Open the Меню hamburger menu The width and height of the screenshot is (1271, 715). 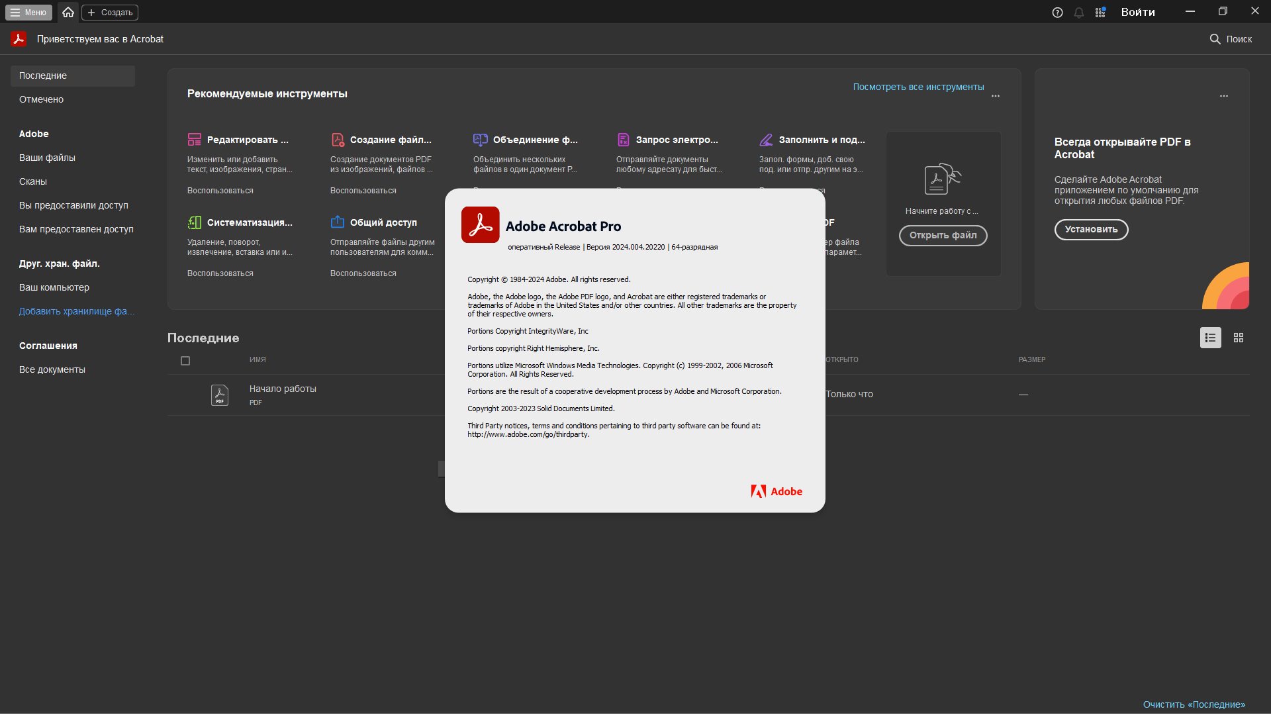[x=28, y=12]
